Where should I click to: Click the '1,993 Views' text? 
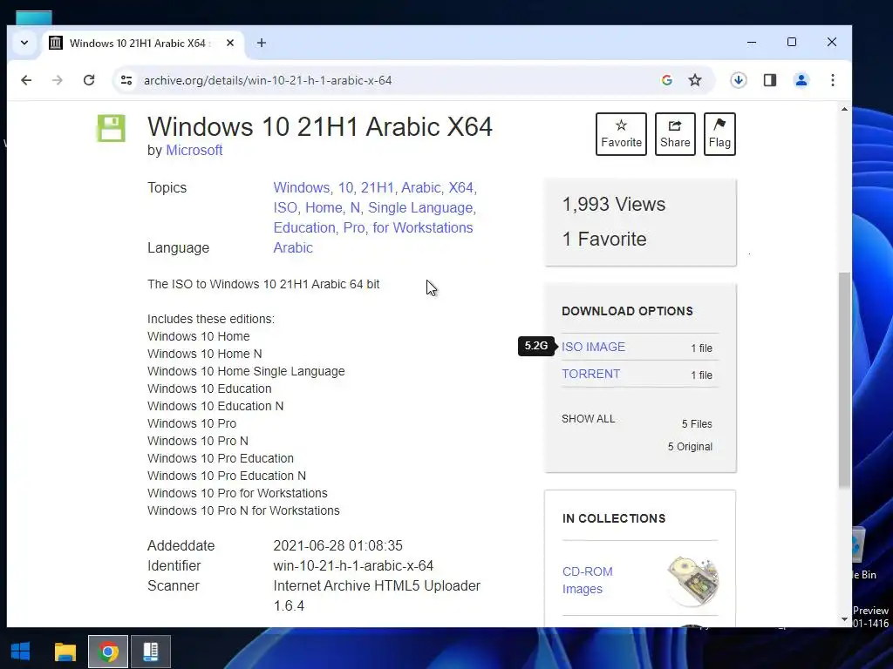point(613,204)
